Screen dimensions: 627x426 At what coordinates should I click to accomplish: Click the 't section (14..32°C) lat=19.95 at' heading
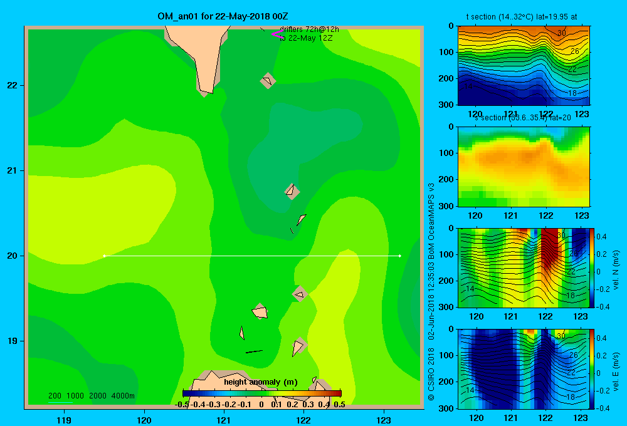[x=522, y=17]
